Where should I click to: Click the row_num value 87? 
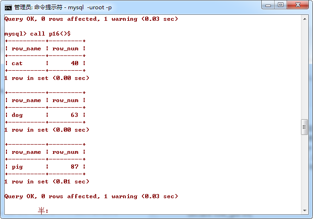click(74, 167)
